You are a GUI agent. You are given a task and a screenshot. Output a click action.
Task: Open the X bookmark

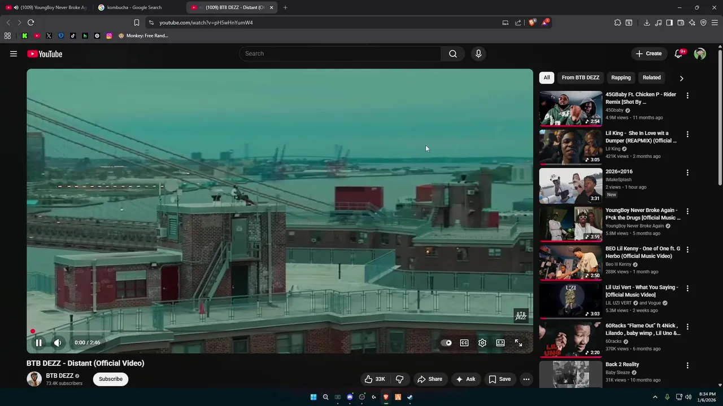coord(49,36)
